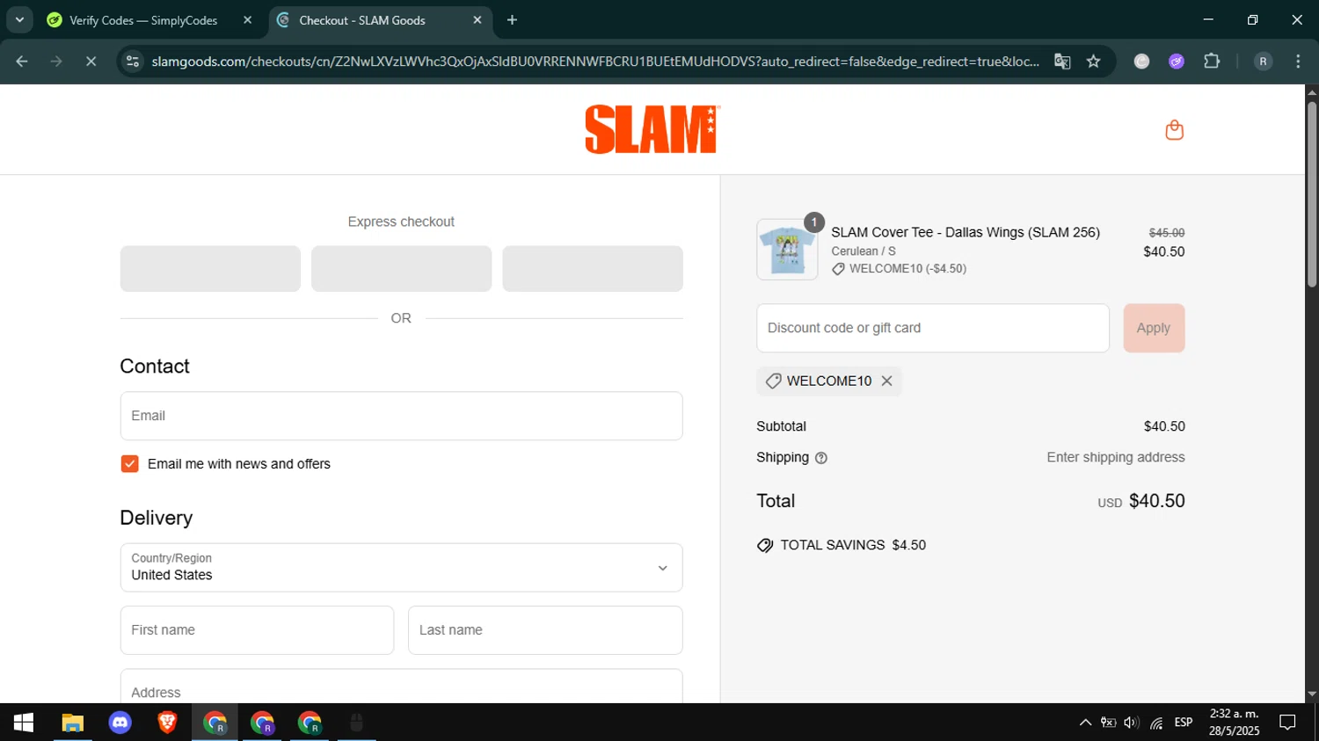Open the network Wi-Fi tray icon
The height and width of the screenshot is (741, 1319).
coord(1156,723)
